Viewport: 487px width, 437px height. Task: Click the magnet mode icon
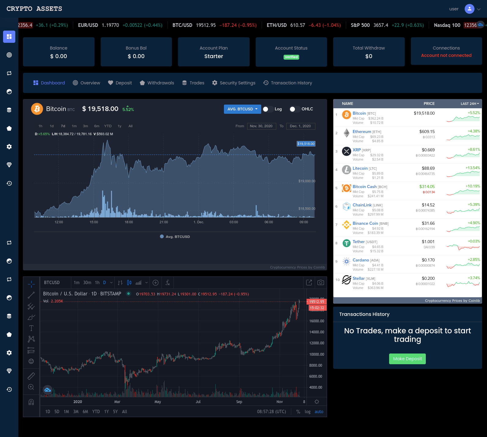tap(31, 402)
